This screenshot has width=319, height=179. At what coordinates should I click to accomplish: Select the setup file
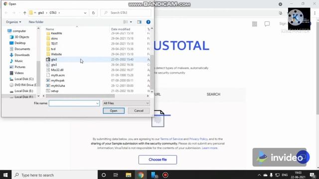(x=55, y=91)
